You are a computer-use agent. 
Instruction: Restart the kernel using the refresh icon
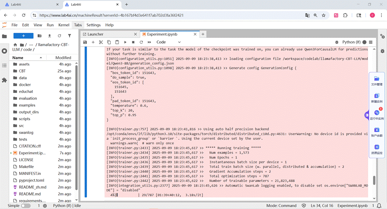point(141,42)
